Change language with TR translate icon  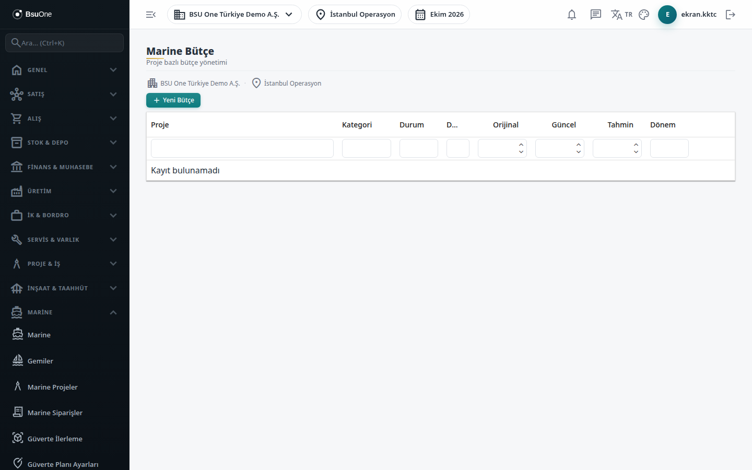click(621, 15)
